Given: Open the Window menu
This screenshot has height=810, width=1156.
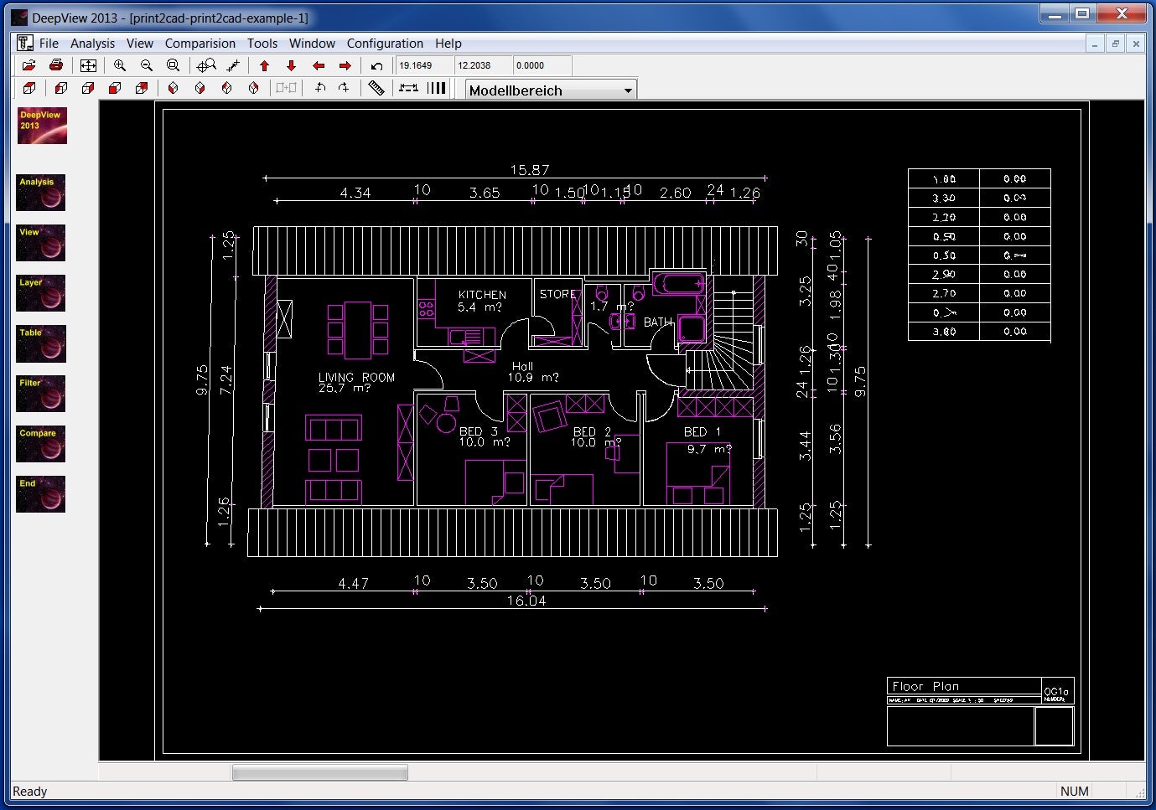Looking at the screenshot, I should [312, 44].
